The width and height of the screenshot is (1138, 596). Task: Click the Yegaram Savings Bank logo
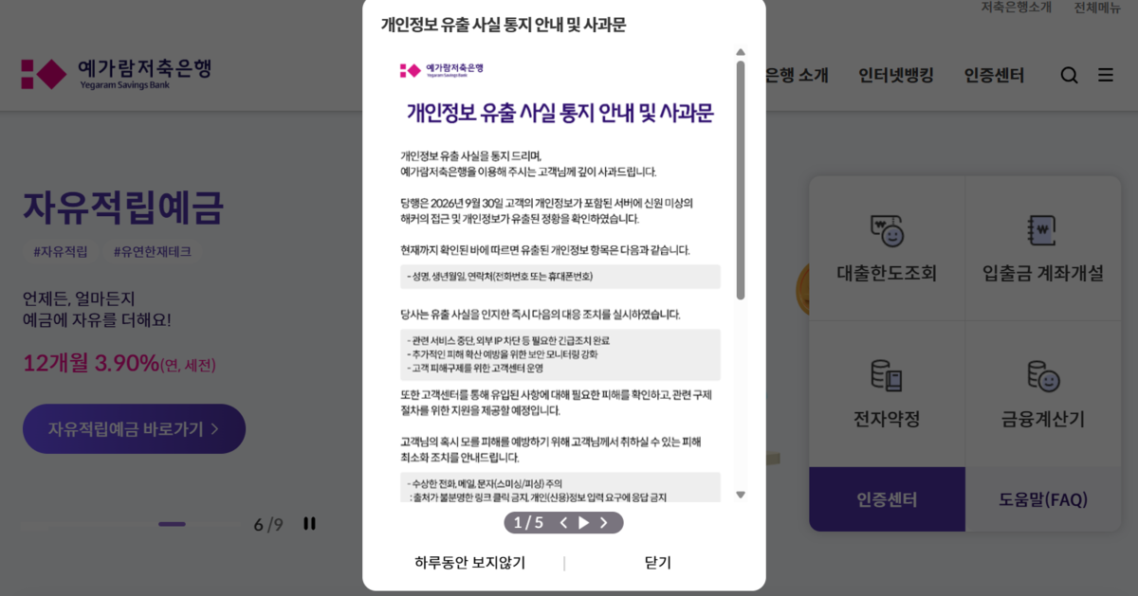point(116,73)
